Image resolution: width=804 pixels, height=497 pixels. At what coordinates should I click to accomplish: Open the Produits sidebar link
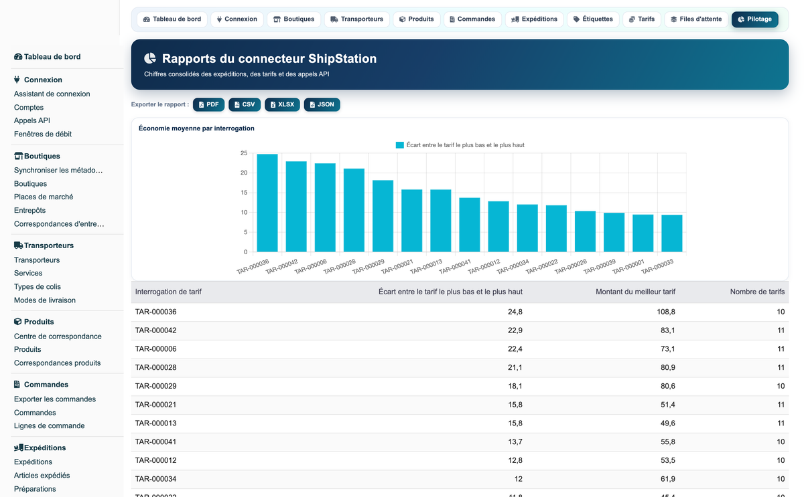click(x=27, y=350)
